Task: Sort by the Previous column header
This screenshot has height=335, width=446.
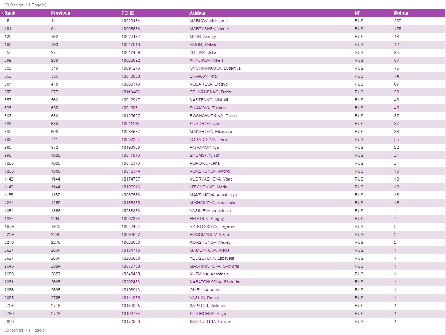Action: click(61, 13)
